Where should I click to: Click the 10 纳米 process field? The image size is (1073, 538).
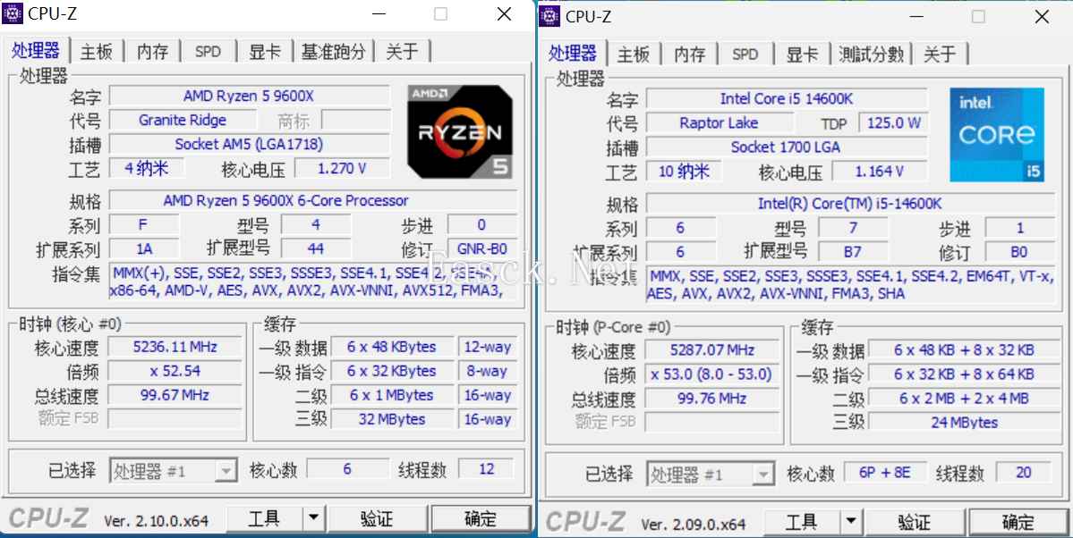[683, 171]
